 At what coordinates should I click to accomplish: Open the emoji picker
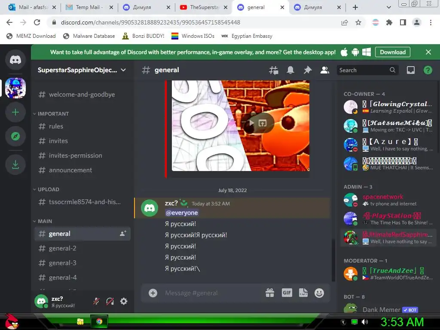point(319,293)
